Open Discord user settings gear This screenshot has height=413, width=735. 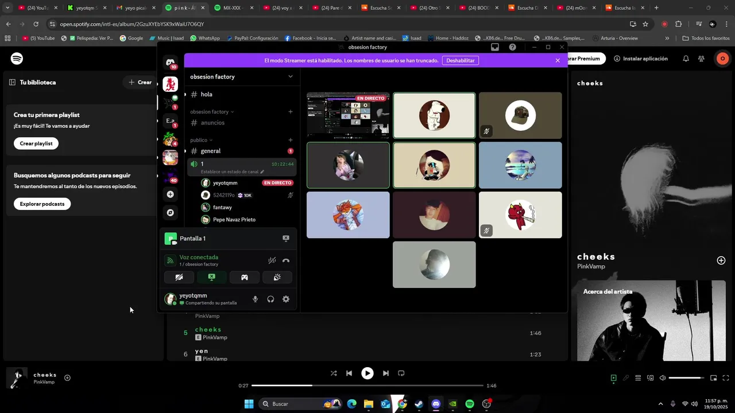coord(286,299)
